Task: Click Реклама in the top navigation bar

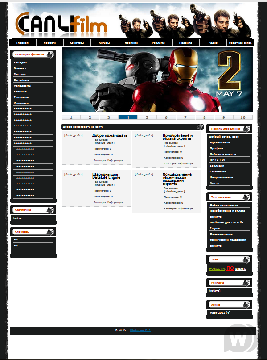Action: [x=158, y=43]
